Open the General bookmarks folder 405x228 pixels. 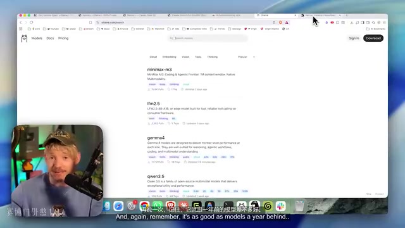138,28
